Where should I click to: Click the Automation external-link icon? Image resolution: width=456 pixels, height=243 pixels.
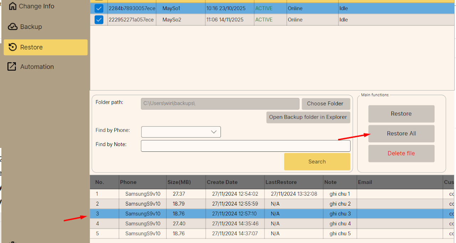[x=12, y=67]
